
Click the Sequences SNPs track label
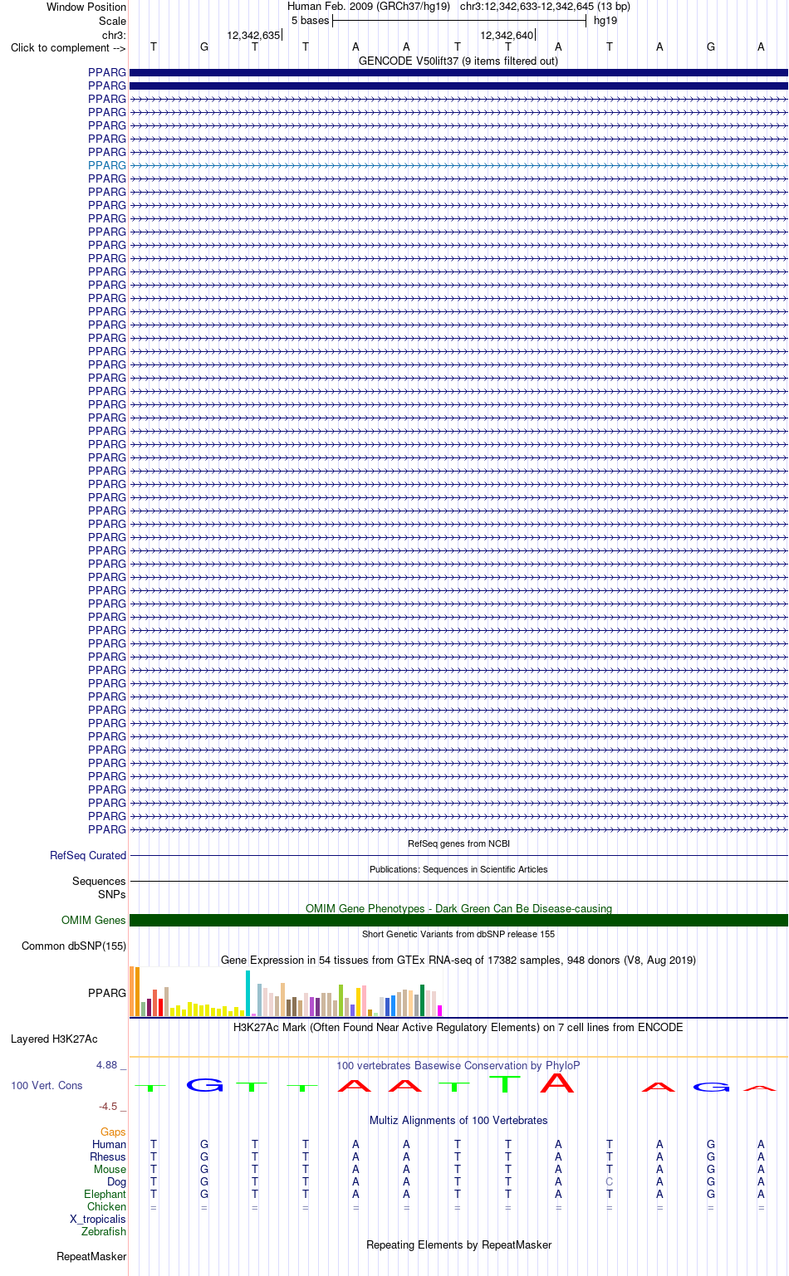tap(99, 887)
